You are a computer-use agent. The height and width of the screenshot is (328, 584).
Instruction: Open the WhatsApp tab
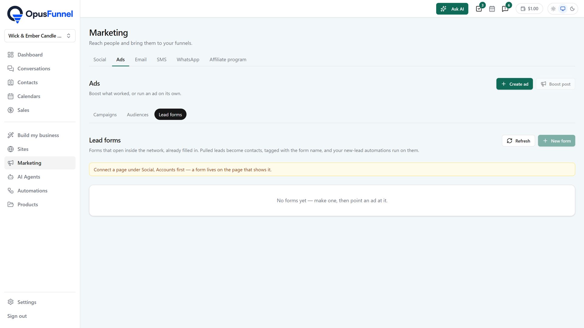[188, 60]
